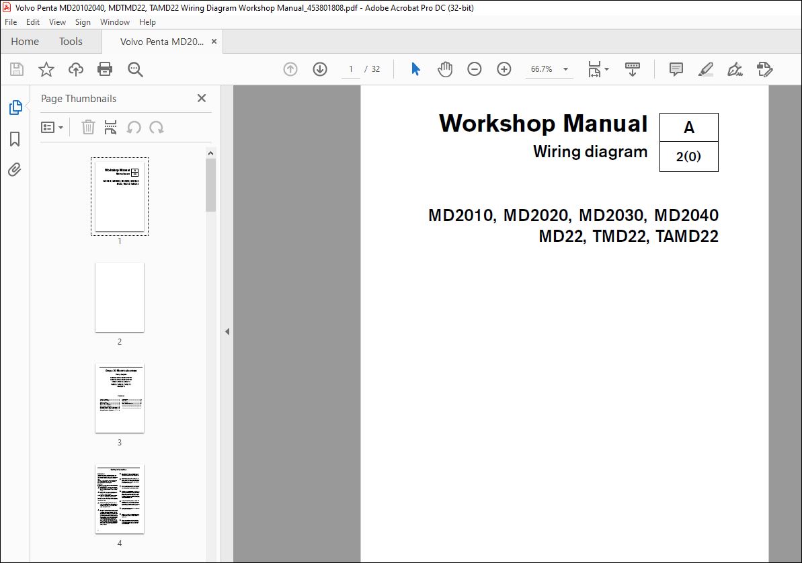Click the Fit page width tool icon
This screenshot has width=802, height=563.
click(594, 69)
